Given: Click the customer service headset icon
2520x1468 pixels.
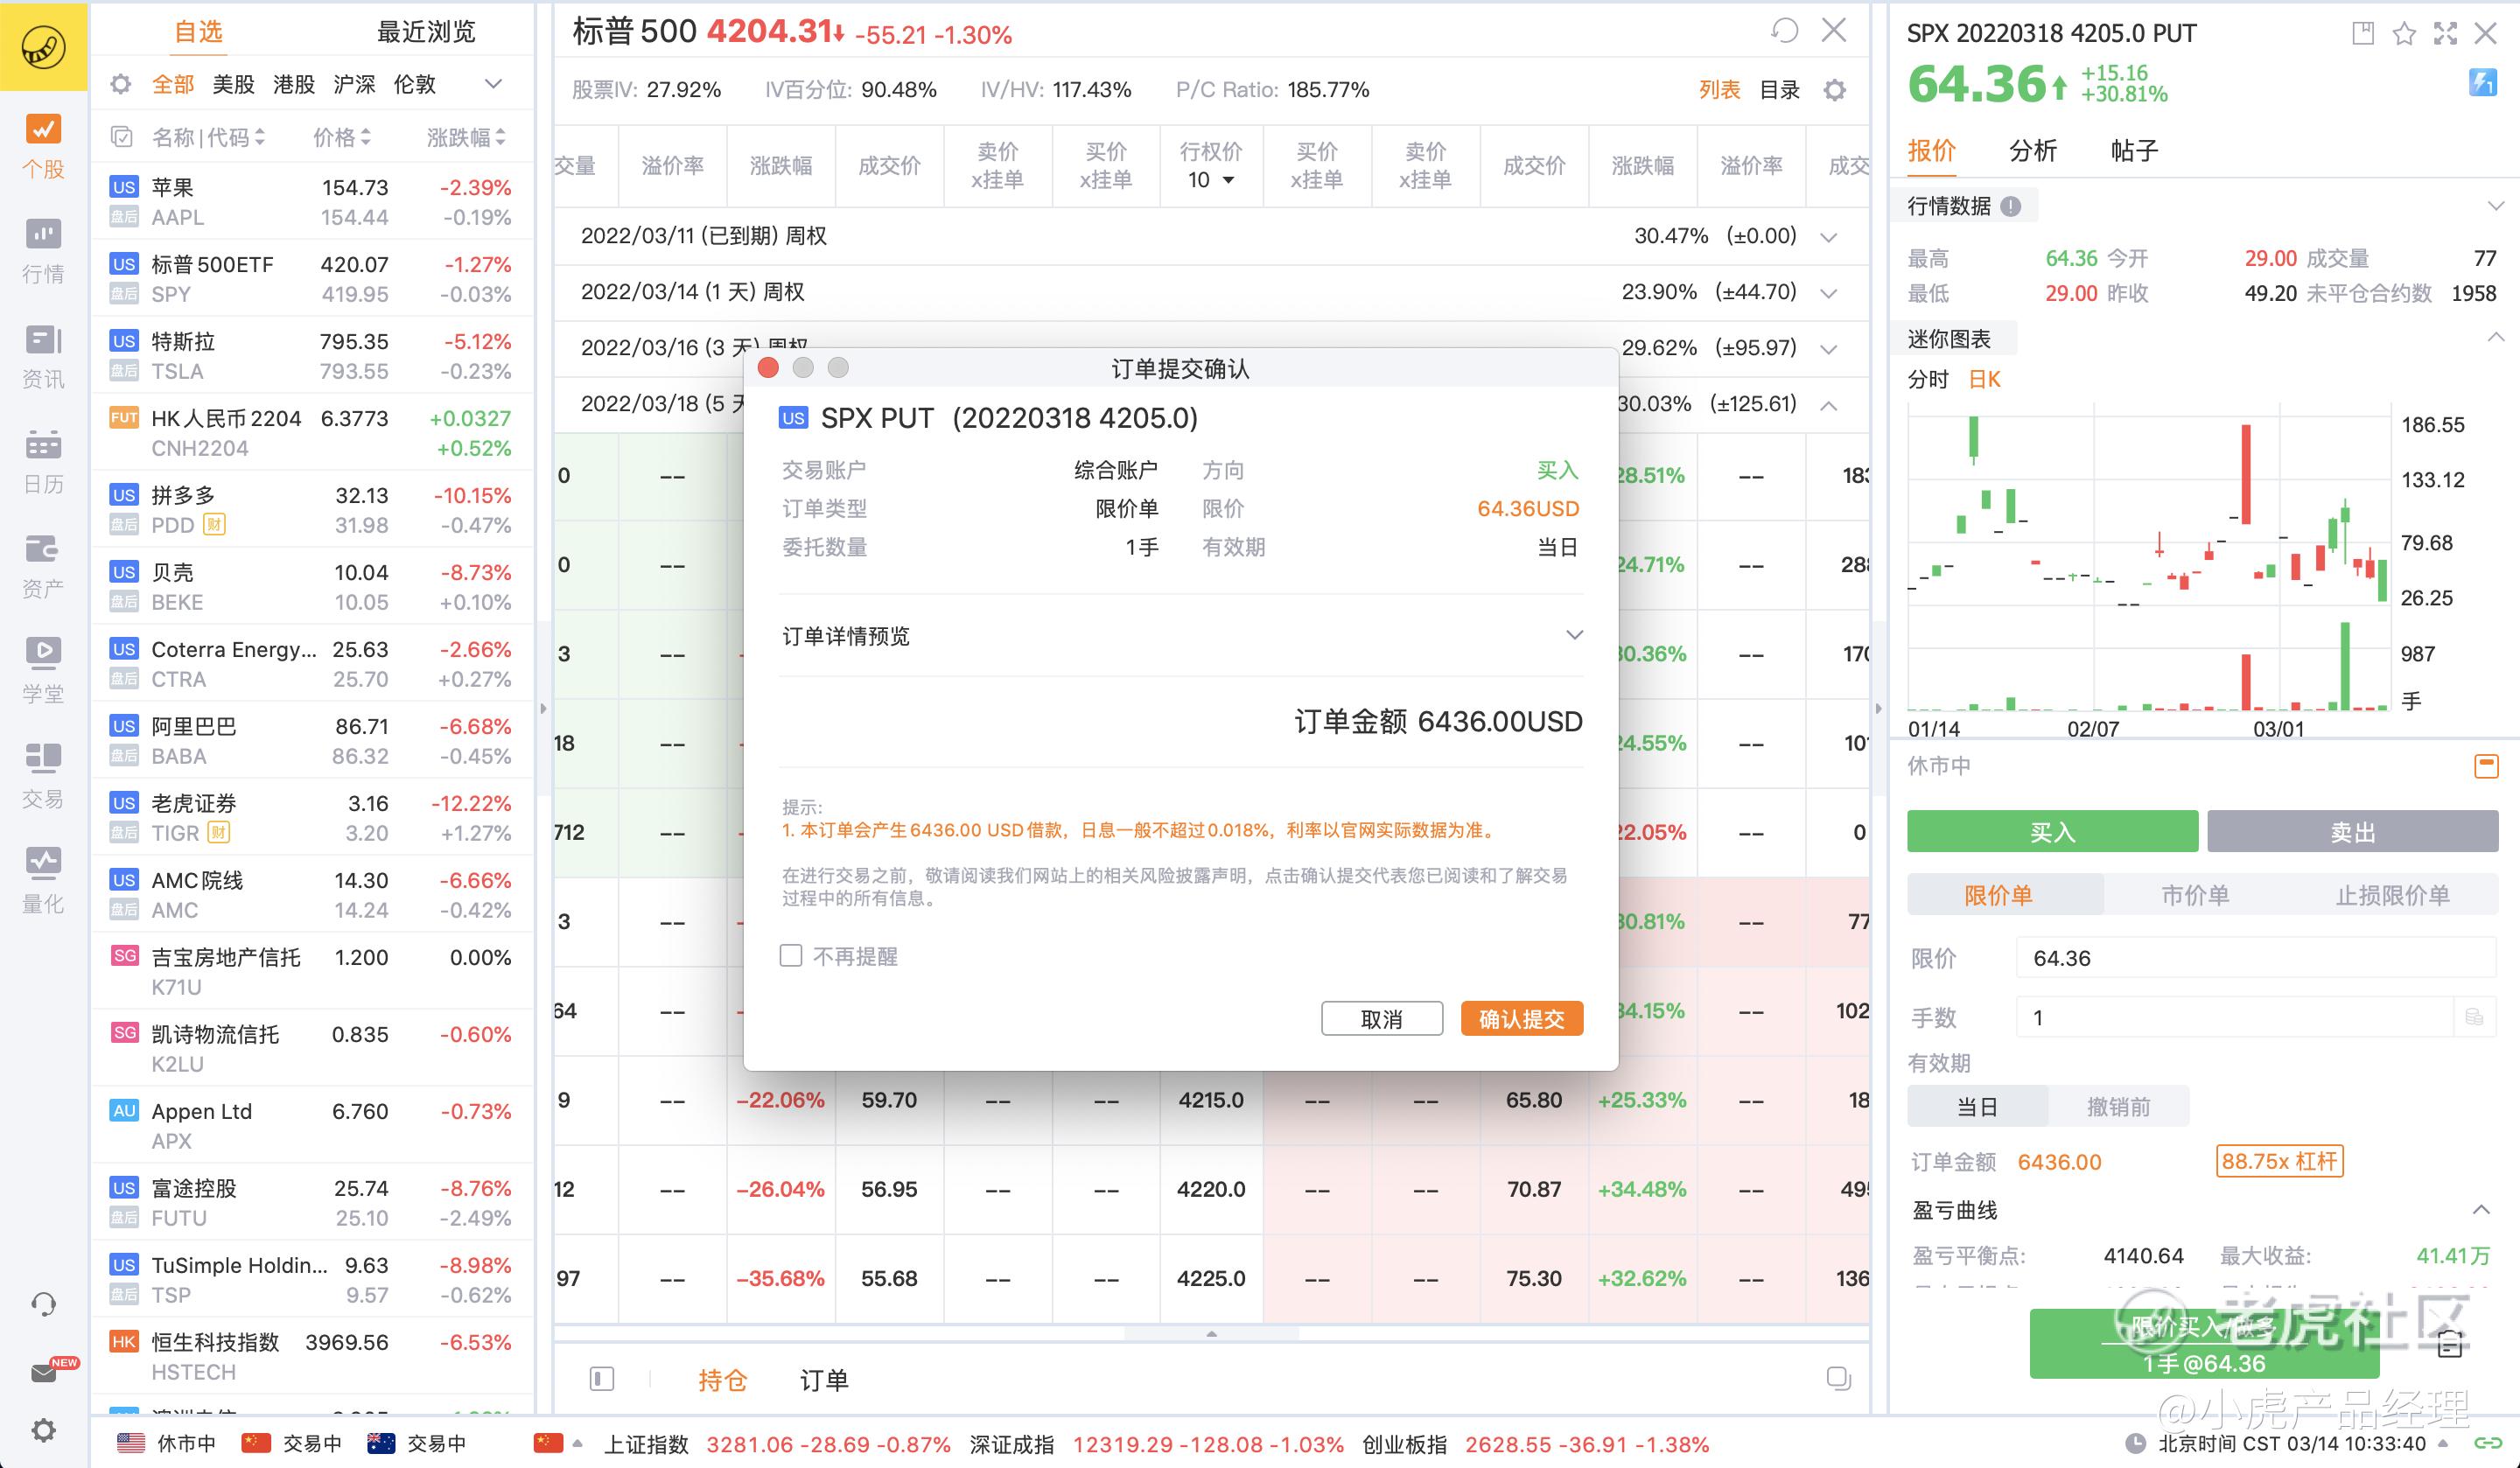Looking at the screenshot, I should (43, 1304).
